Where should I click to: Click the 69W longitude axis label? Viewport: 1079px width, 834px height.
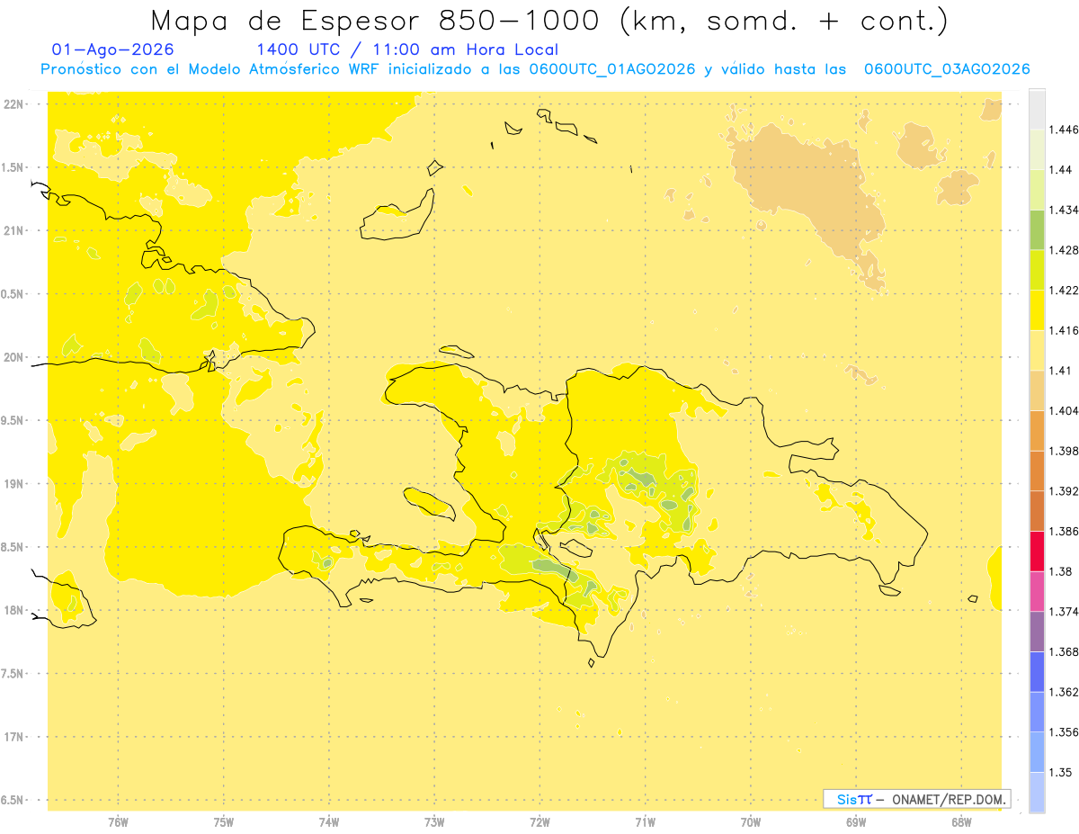(856, 821)
